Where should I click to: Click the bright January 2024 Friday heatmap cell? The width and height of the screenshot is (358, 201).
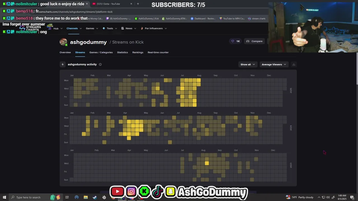pos(84,134)
